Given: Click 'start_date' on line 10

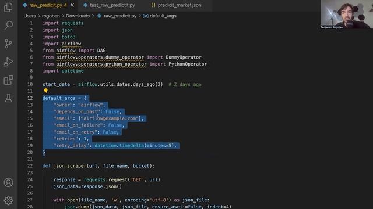Looking at the screenshot, I should [x=57, y=84].
